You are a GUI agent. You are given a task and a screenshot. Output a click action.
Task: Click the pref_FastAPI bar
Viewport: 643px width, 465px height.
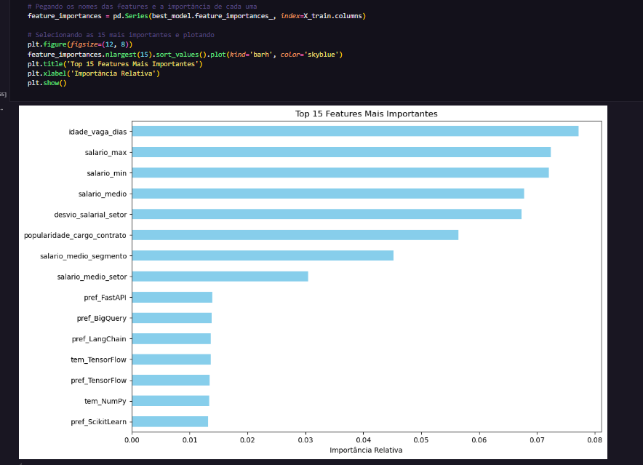click(172, 297)
